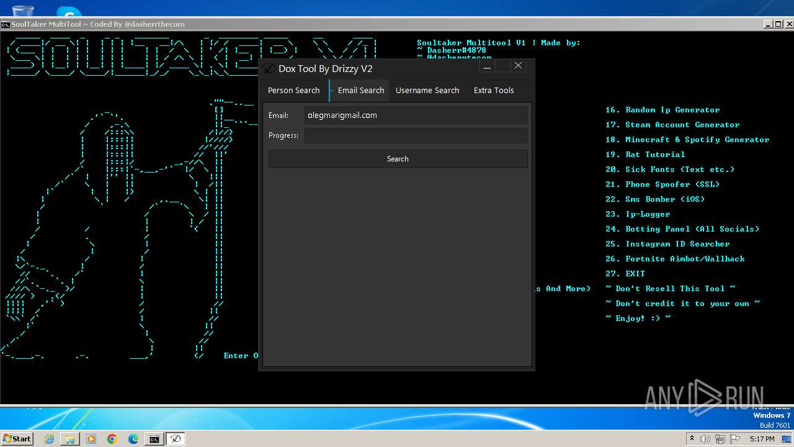Launch Internet Explorer from taskbar
Viewport: 794px width, 447px height.
[x=49, y=439]
